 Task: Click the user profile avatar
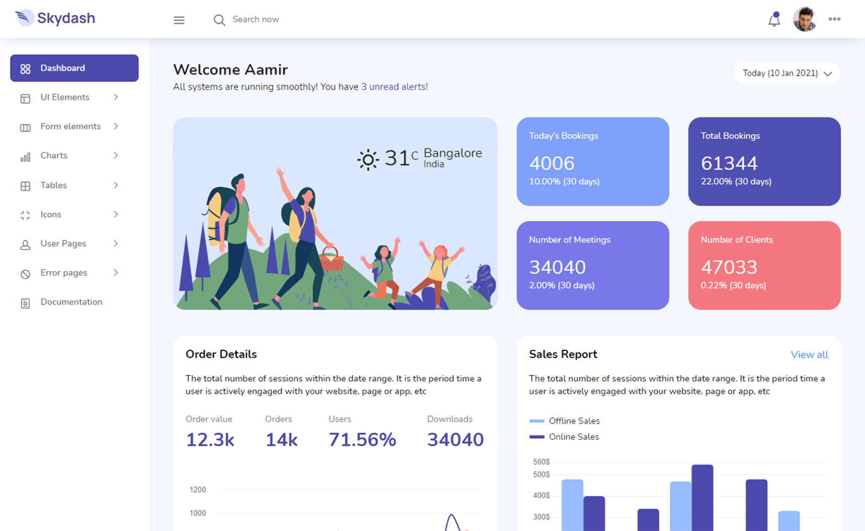(804, 19)
